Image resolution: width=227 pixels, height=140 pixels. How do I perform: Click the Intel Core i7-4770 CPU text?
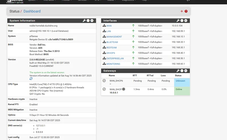51,84
